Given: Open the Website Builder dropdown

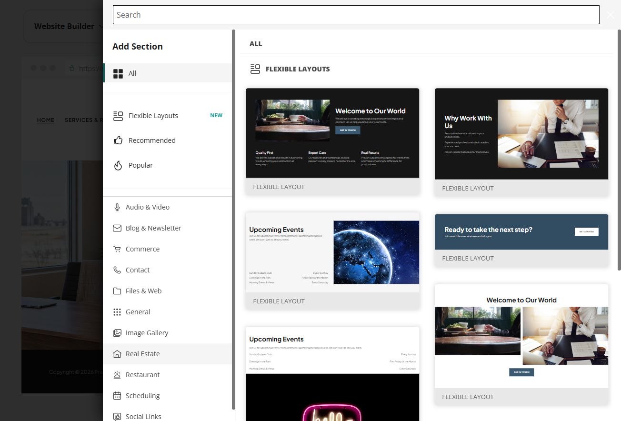Looking at the screenshot, I should [69, 26].
